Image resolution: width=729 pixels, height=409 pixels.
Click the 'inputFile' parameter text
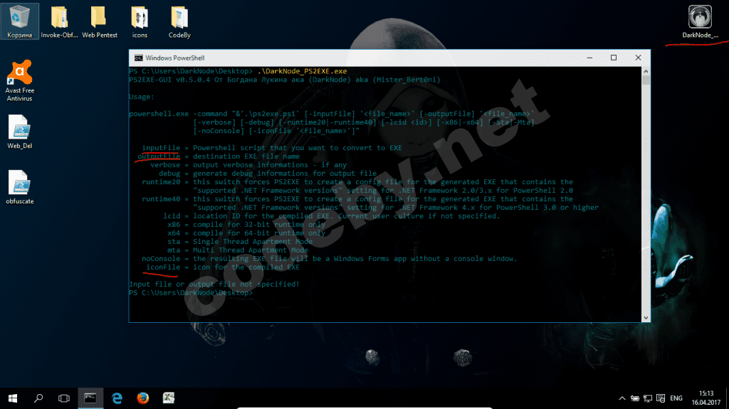point(161,148)
